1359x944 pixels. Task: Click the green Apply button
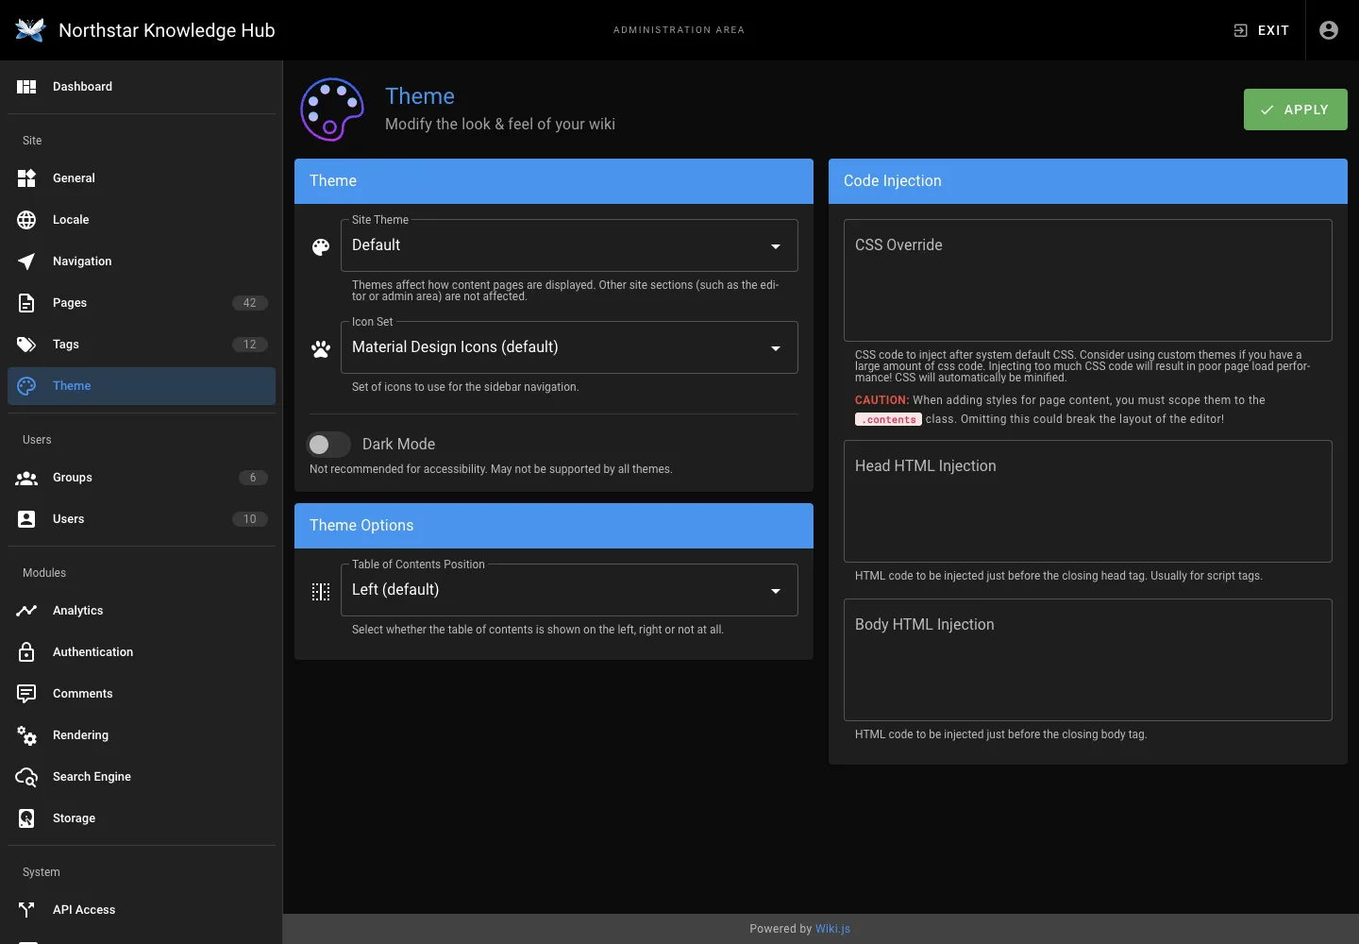(1295, 110)
